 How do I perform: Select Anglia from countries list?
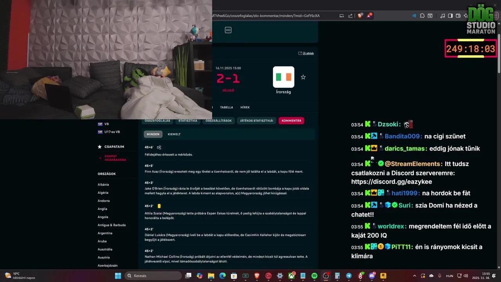coord(103,209)
